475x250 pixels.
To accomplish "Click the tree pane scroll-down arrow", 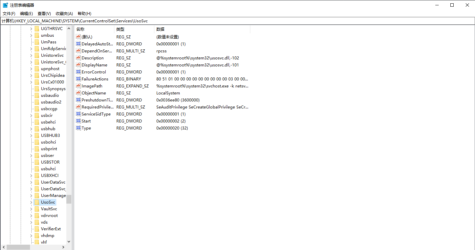I will [x=69, y=241].
